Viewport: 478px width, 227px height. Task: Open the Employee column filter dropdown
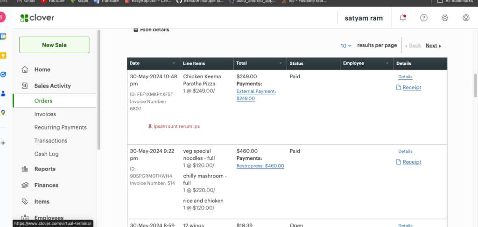click(387, 63)
